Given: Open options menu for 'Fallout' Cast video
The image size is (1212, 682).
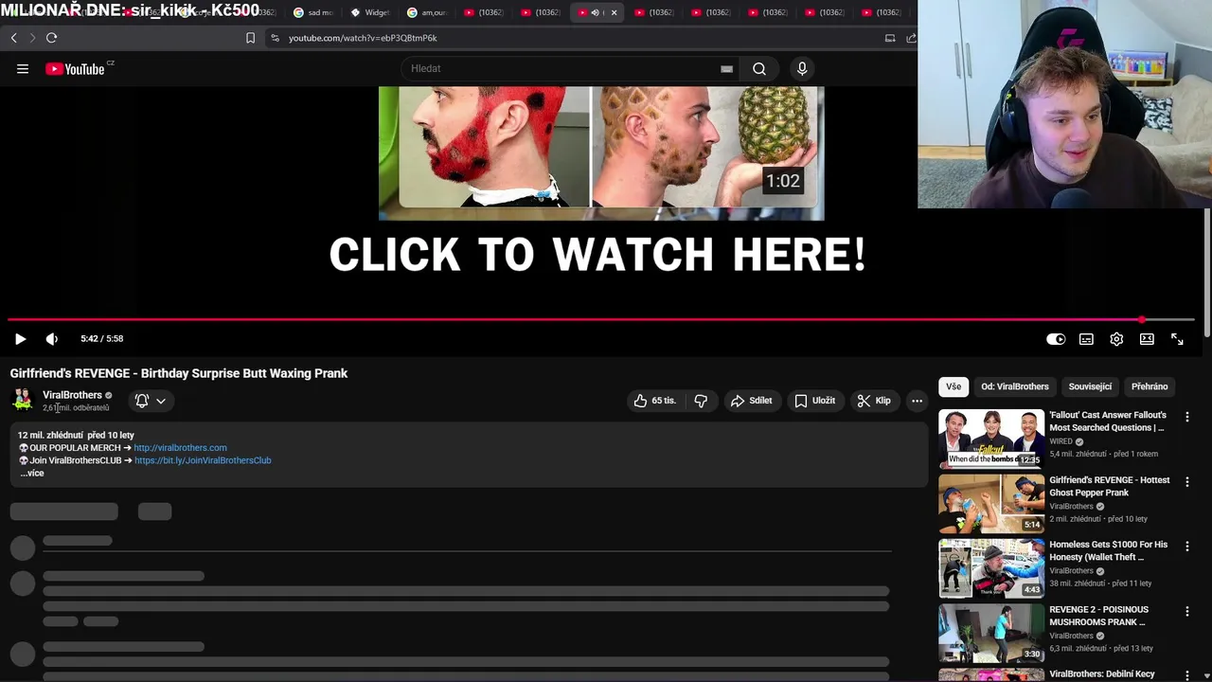Looking at the screenshot, I should click(1187, 417).
